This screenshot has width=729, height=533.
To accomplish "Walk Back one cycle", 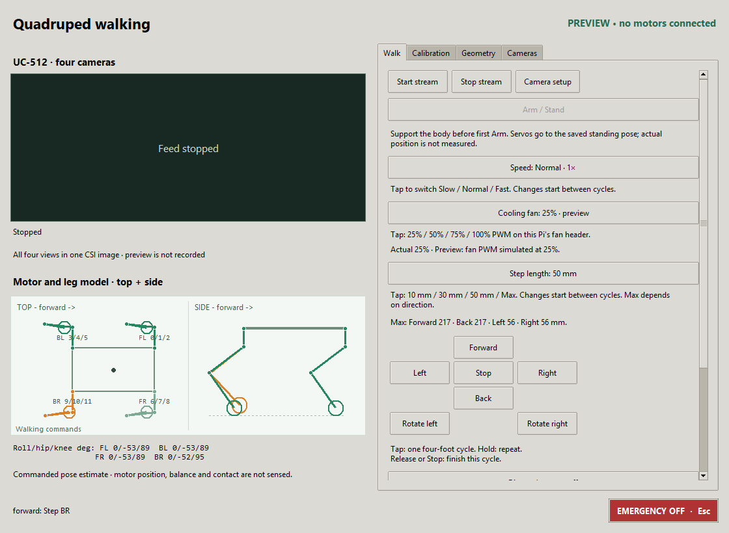I will pos(483,398).
